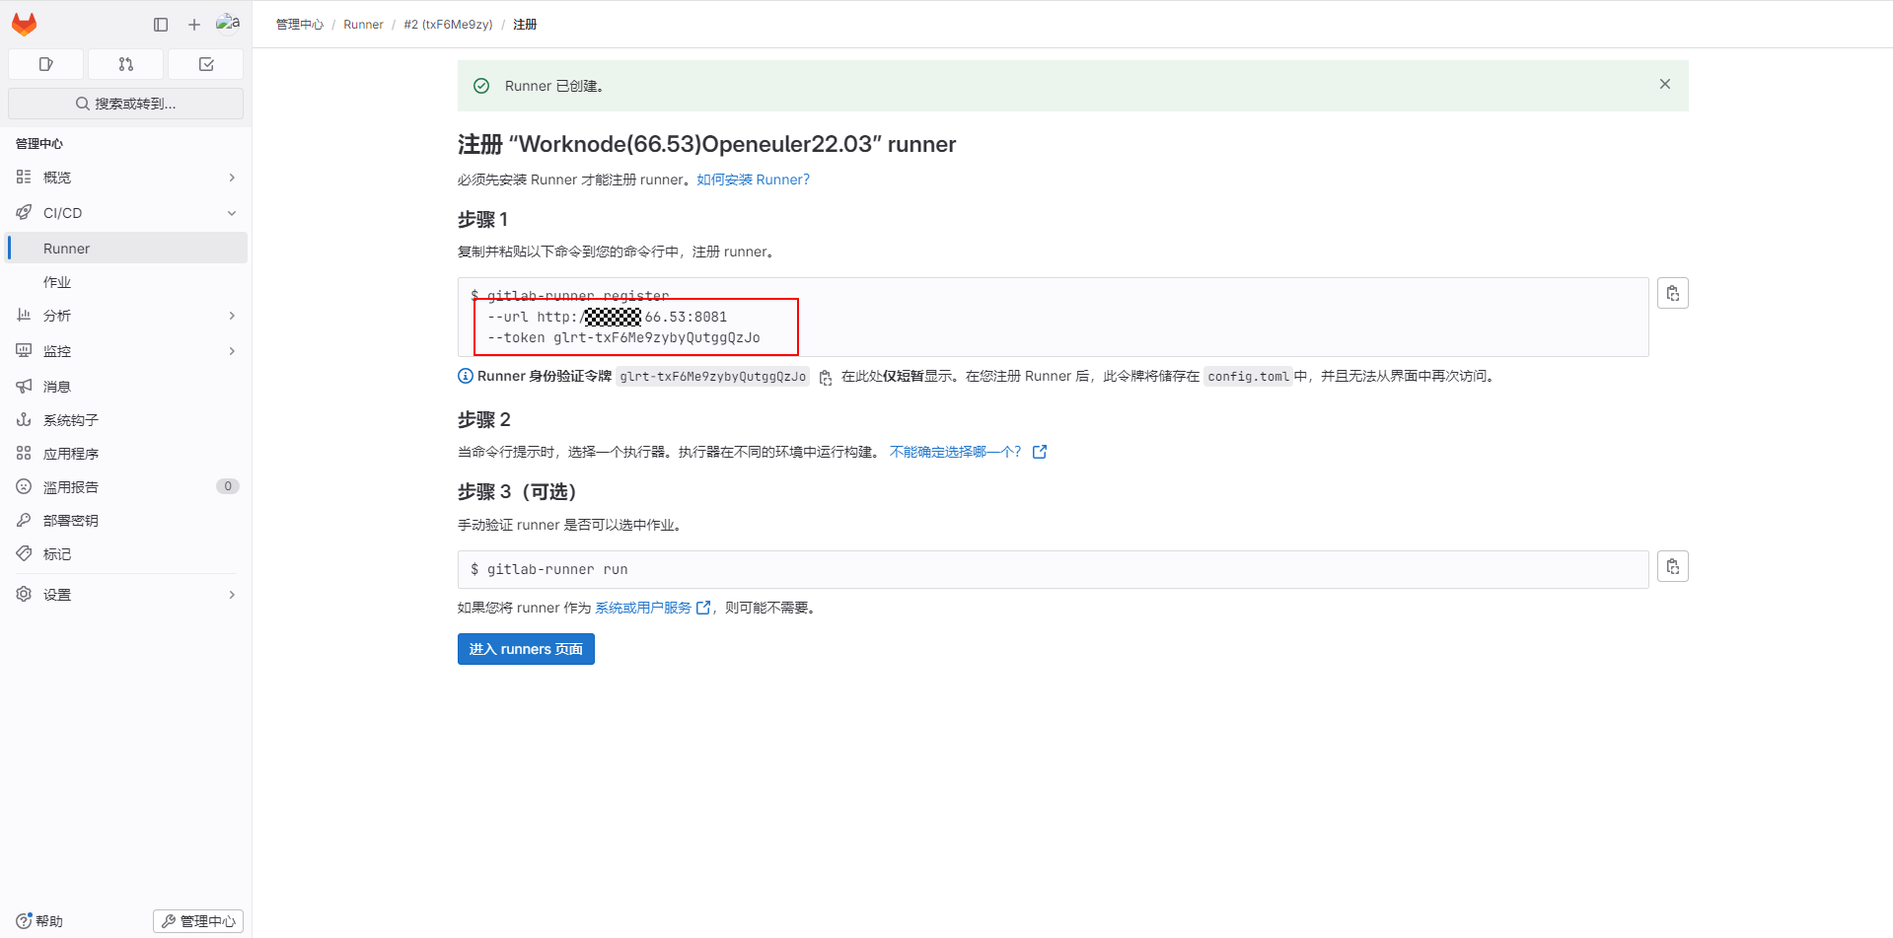Open 消息 in sidebar
1893x938 pixels.
(126, 387)
